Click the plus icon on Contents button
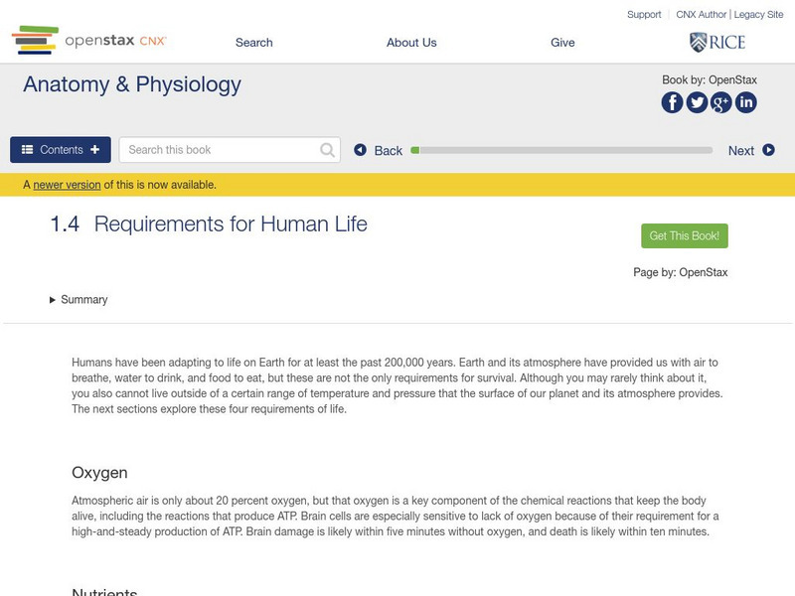This screenshot has width=795, height=596. pyautogui.click(x=94, y=150)
